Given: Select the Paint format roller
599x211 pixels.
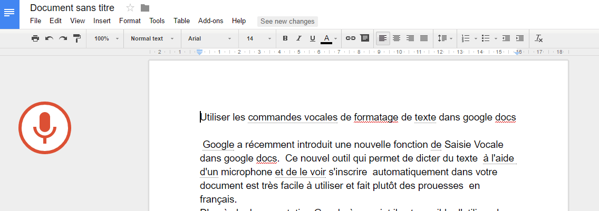Looking at the screenshot, I should (77, 38).
